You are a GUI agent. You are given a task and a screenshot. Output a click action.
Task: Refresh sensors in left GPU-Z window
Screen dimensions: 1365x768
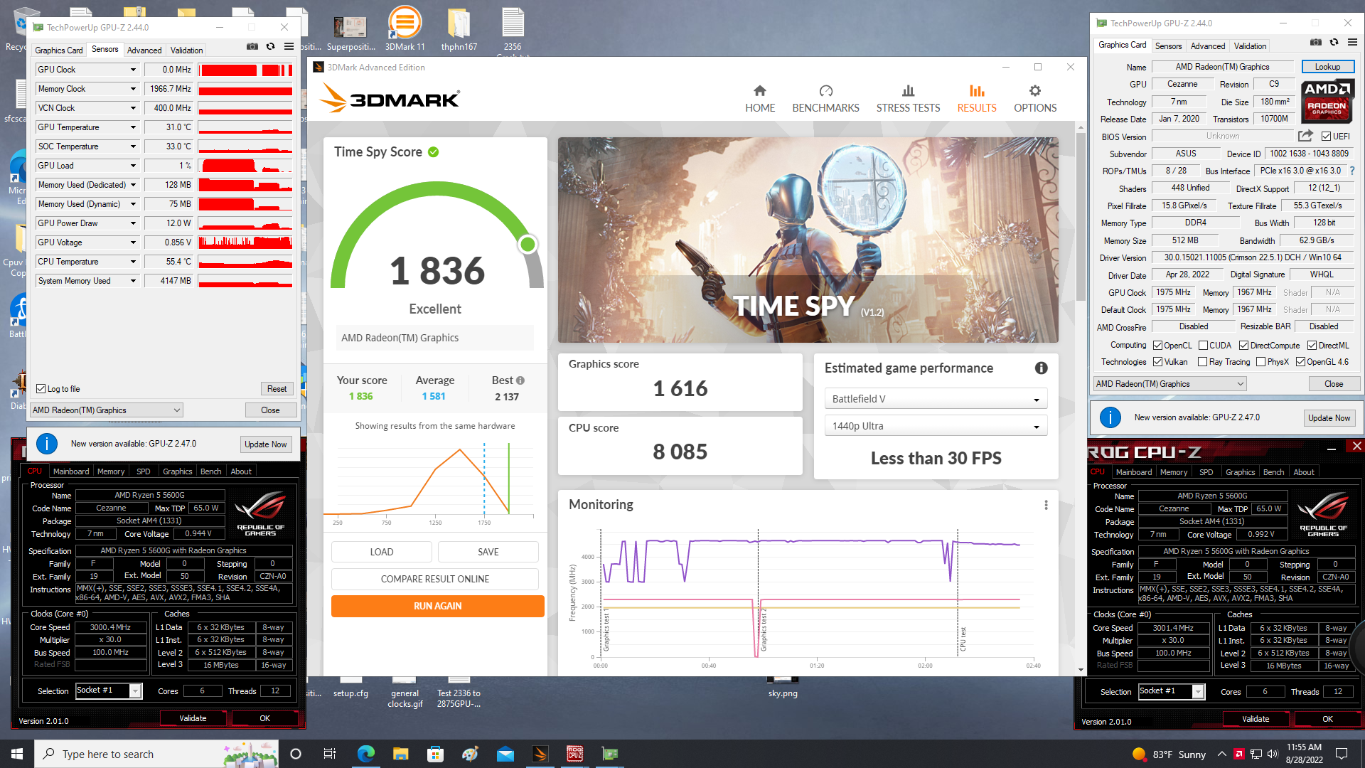(270, 47)
